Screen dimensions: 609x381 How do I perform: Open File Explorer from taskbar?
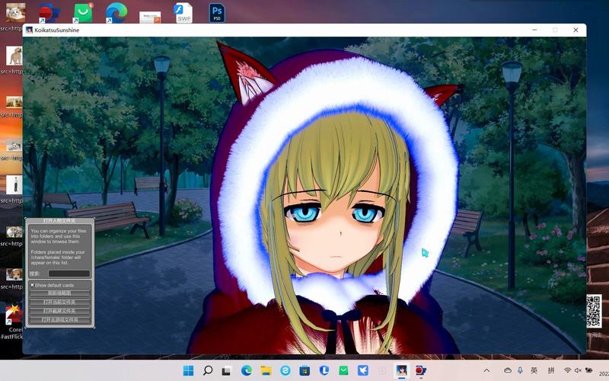tap(266, 370)
